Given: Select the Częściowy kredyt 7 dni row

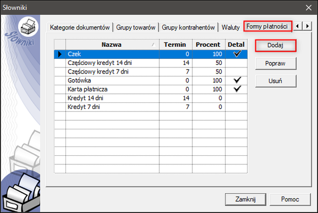Looking at the screenshot, I should tap(151, 72).
